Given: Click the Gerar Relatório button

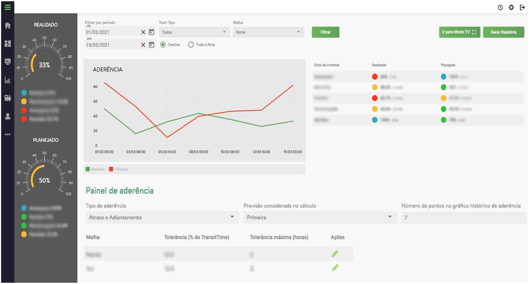Looking at the screenshot, I should [503, 32].
